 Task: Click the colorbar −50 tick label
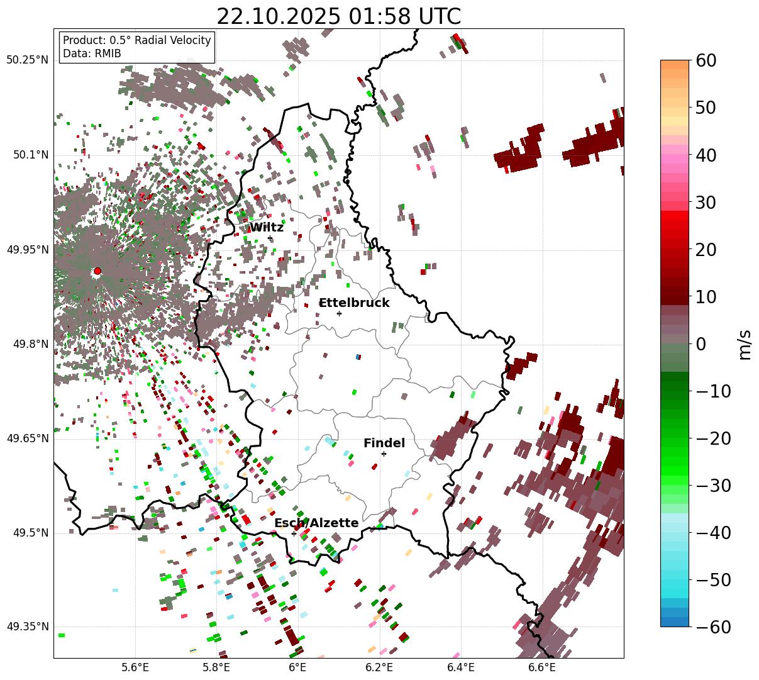coord(714,579)
